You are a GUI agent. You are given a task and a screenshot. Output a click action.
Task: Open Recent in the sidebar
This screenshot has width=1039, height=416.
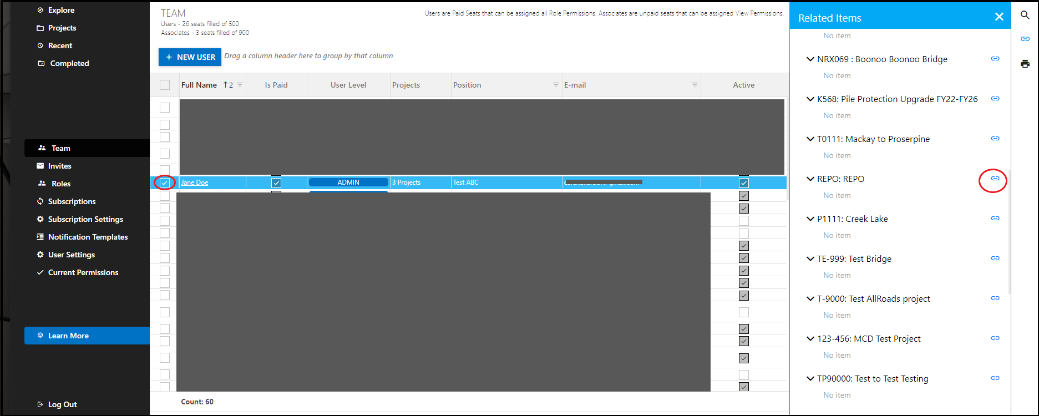tap(60, 45)
